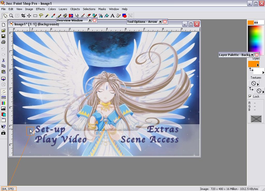Select the Text tool
Screen dimensions: 265x191
click(x=112, y=16)
